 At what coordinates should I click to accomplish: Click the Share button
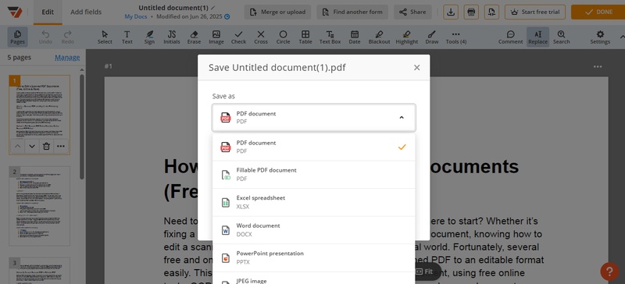click(x=412, y=12)
